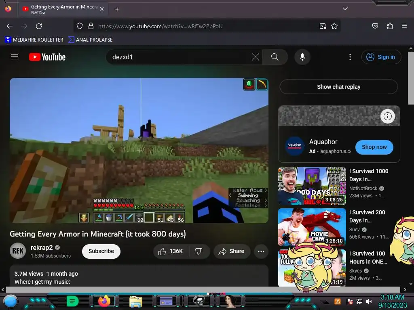The width and height of the screenshot is (414, 310).
Task: Share the video with Share button
Action: coord(232,251)
